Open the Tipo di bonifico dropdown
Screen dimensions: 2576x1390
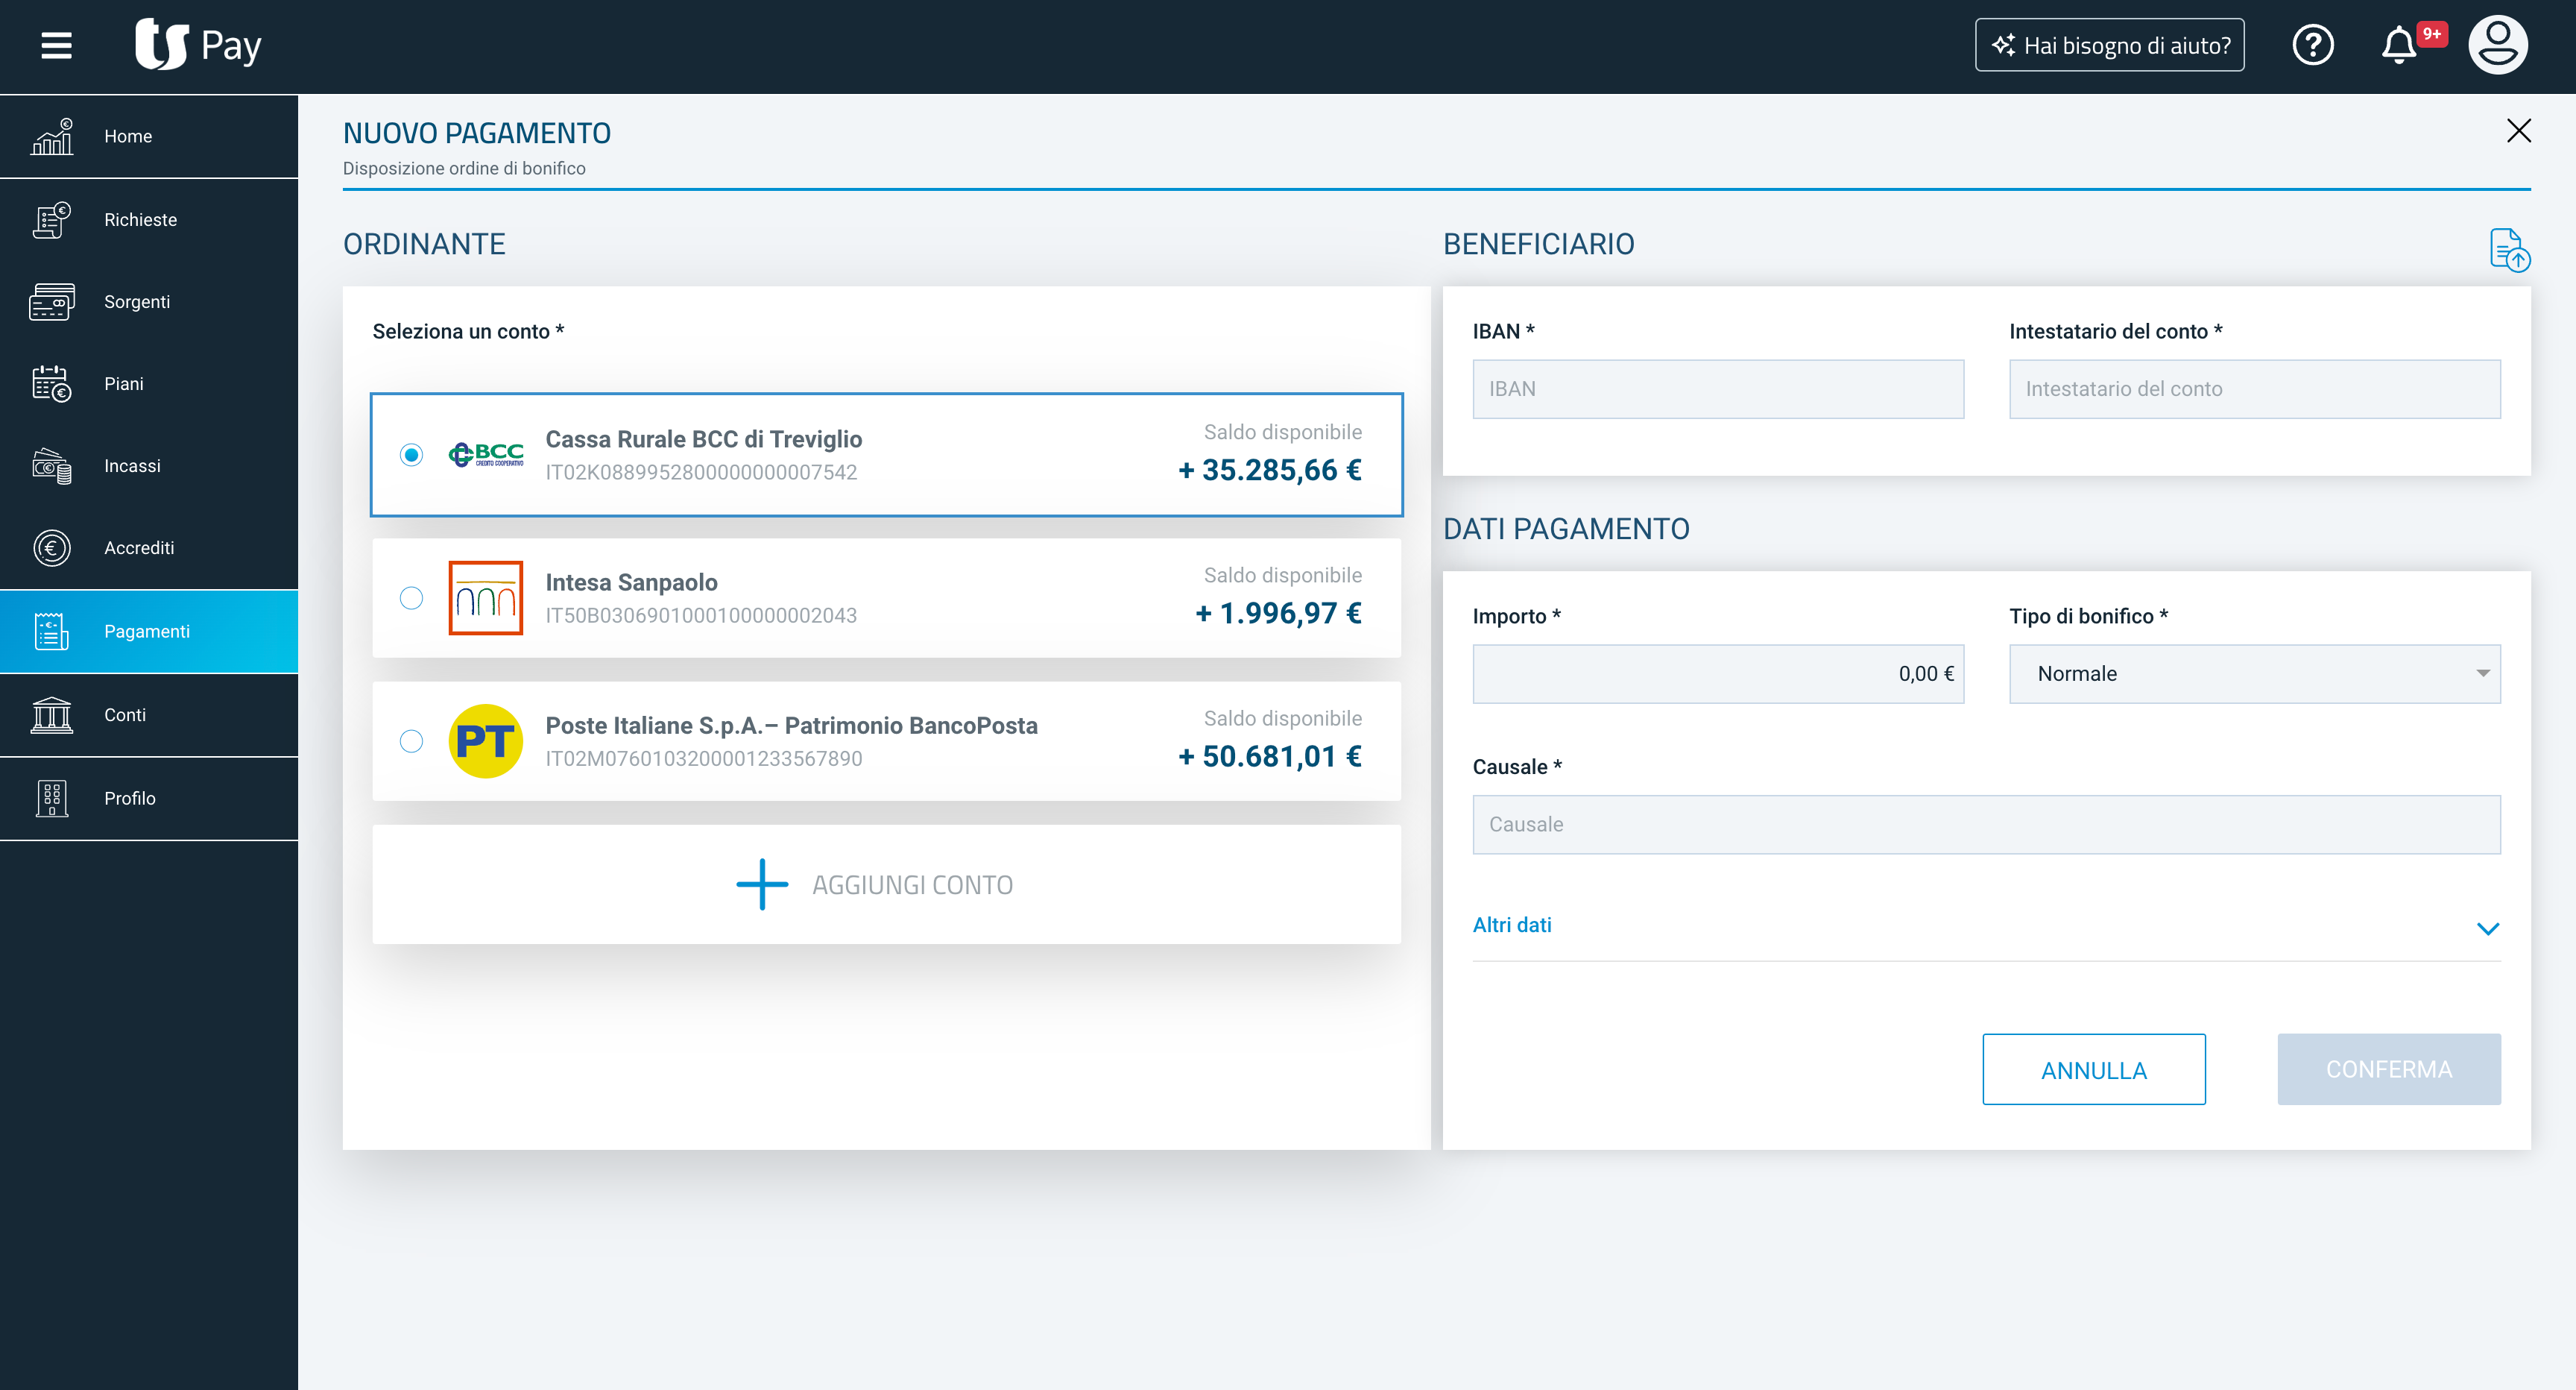(x=2254, y=673)
